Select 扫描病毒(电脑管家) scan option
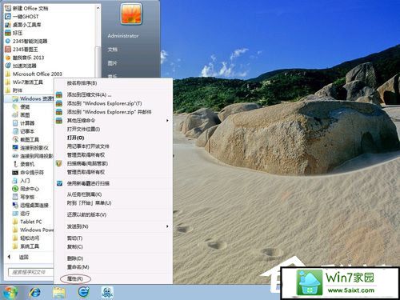400x300 pixels. point(87,163)
